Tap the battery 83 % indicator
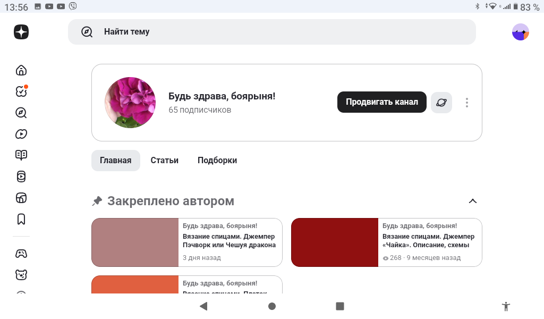Viewport: 544px width, 319px height. pyautogui.click(x=526, y=7)
